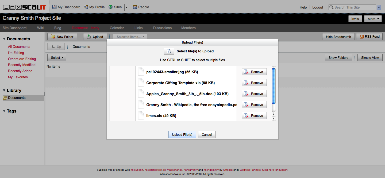Screen dimensions: 385x178
Task: Click the upload list scrollbar thumb
Action: coord(274,86)
